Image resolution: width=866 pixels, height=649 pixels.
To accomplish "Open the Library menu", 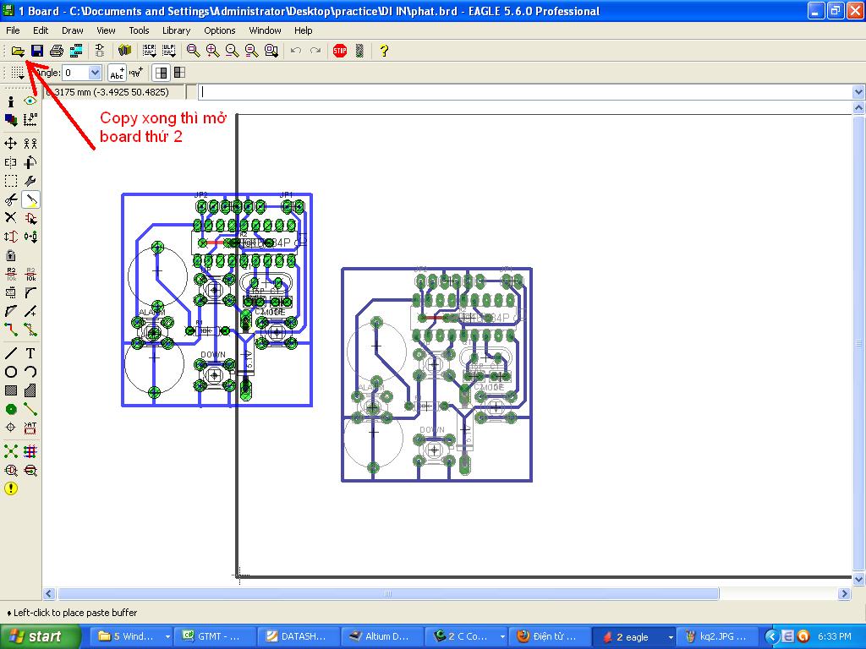I will coord(176,30).
